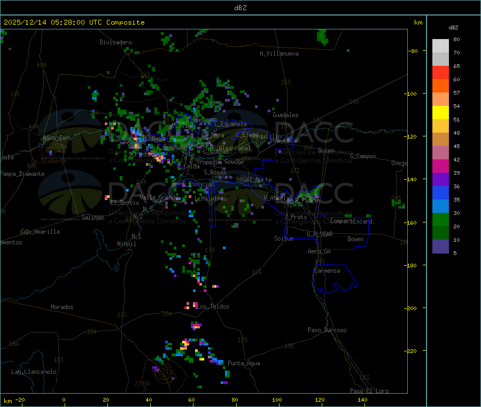Click the -200 km vertical axis tick
This screenshot has height=407, width=481.
[410, 308]
